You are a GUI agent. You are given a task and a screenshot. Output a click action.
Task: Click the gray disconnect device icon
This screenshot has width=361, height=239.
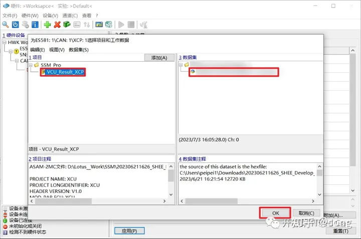26,25
